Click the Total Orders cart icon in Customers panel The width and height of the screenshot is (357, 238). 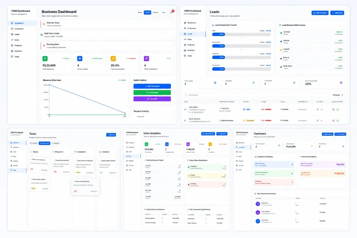[x=343, y=146]
